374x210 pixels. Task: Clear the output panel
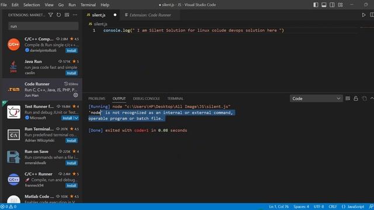tap(348, 99)
